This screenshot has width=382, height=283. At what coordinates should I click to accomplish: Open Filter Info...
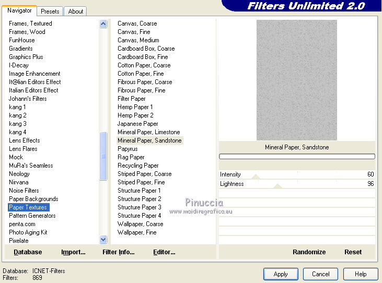point(119,252)
